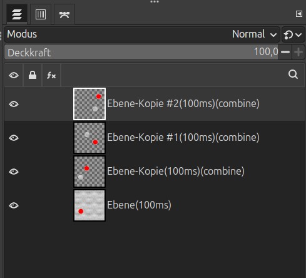Viewport: 306px width, 278px height.
Task: Increase opacity with the plus button
Action: coord(298,52)
